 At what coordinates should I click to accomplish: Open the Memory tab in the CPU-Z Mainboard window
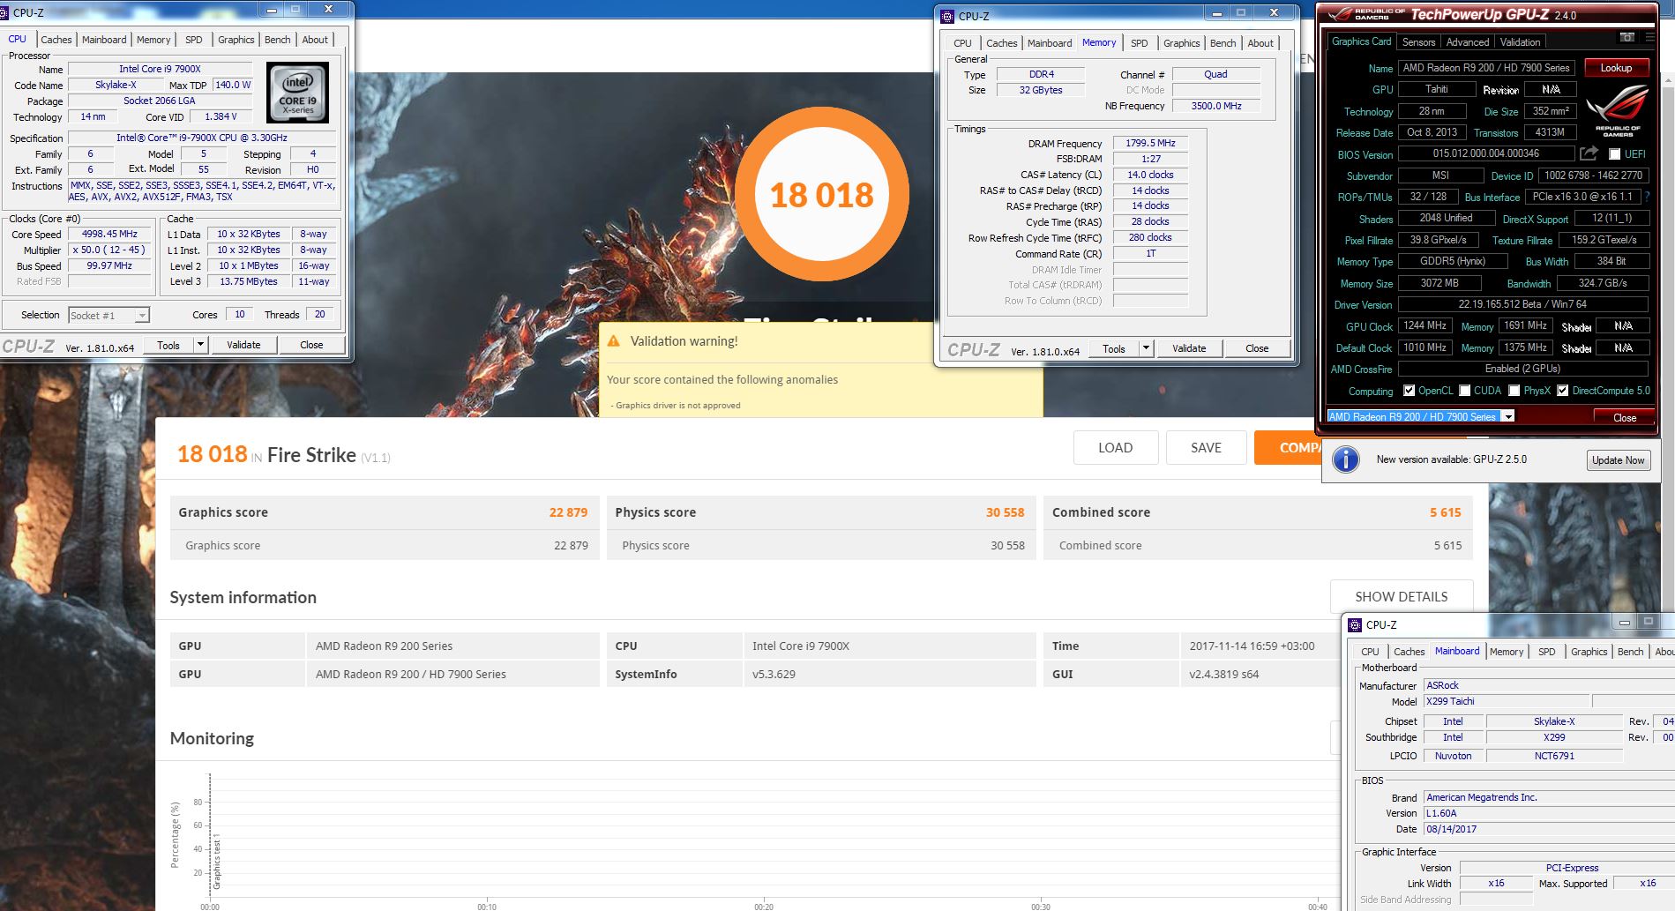pos(1507,652)
